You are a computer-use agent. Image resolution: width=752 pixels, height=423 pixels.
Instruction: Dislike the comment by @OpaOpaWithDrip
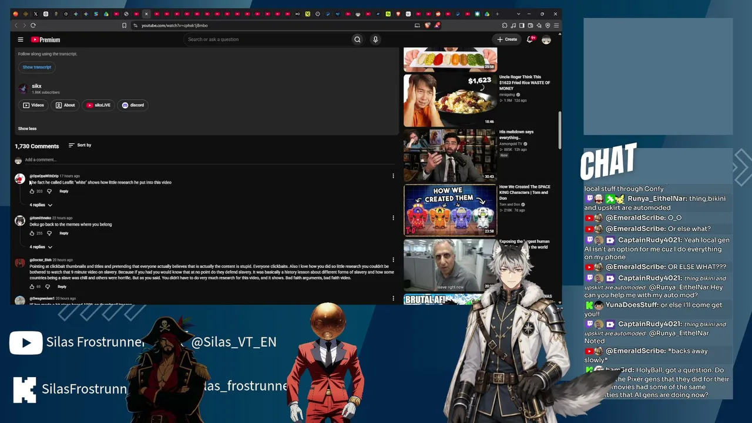[x=49, y=191]
